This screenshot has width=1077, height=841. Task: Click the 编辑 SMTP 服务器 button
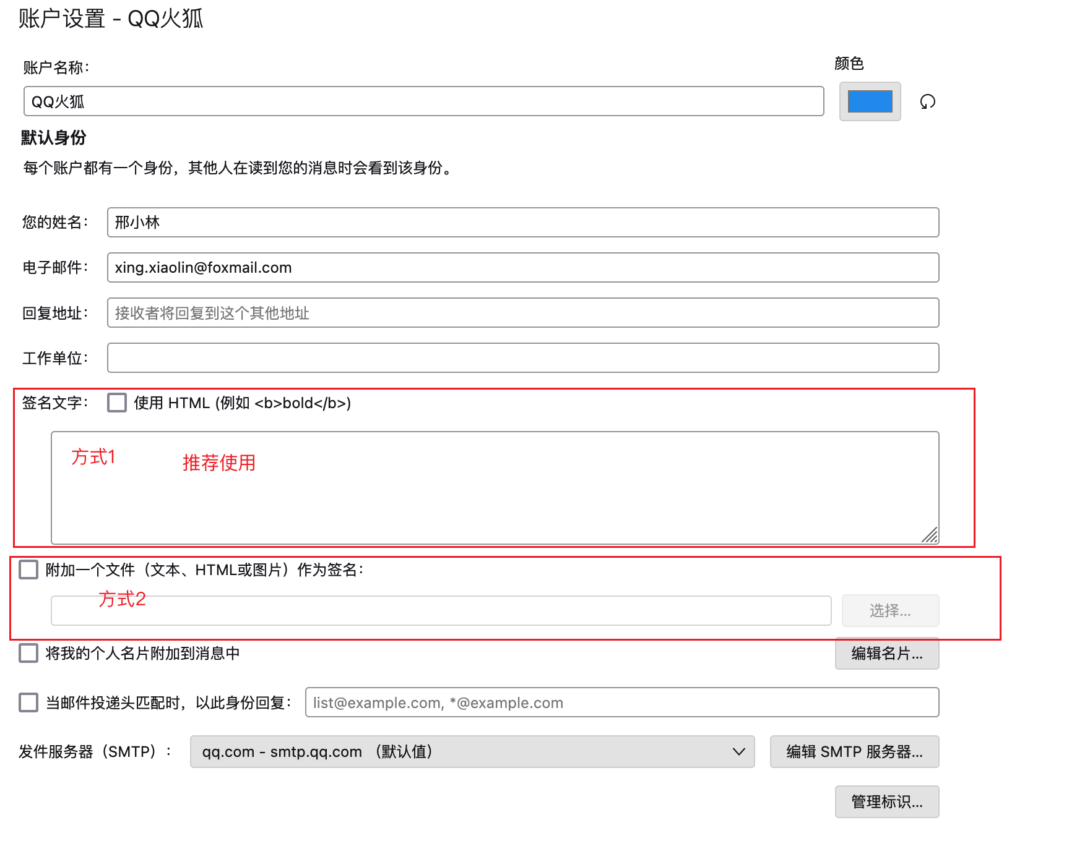pyautogui.click(x=854, y=752)
